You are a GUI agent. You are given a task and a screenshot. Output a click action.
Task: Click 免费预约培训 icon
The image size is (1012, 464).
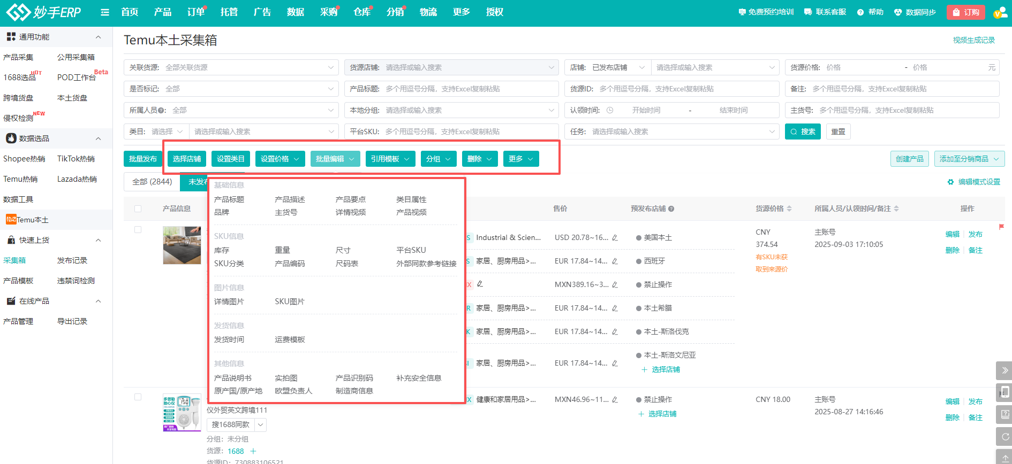point(742,12)
